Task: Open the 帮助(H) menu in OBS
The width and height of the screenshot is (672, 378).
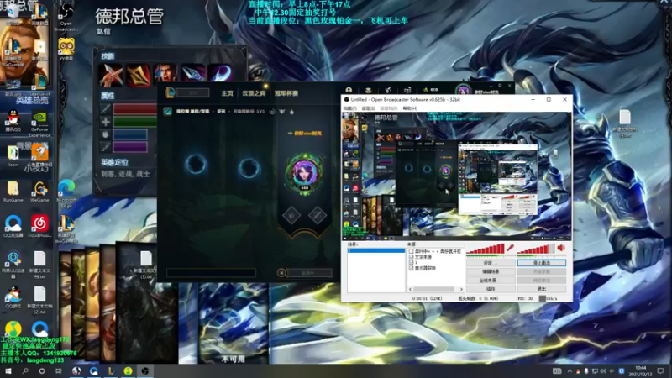Action: tap(410, 108)
